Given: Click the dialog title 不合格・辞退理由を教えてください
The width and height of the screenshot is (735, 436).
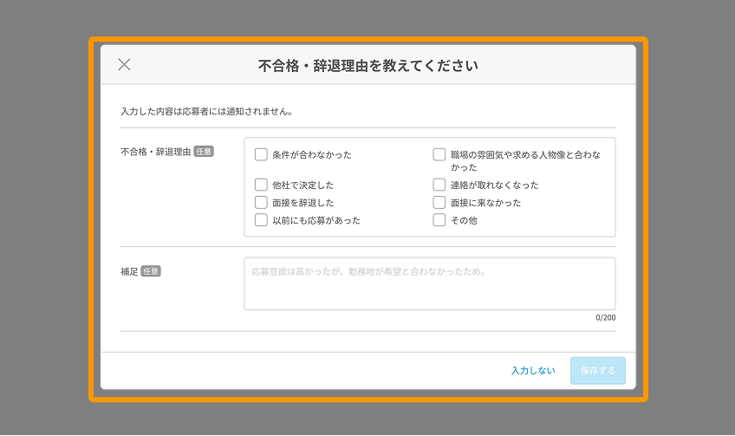Looking at the screenshot, I should coord(367,65).
